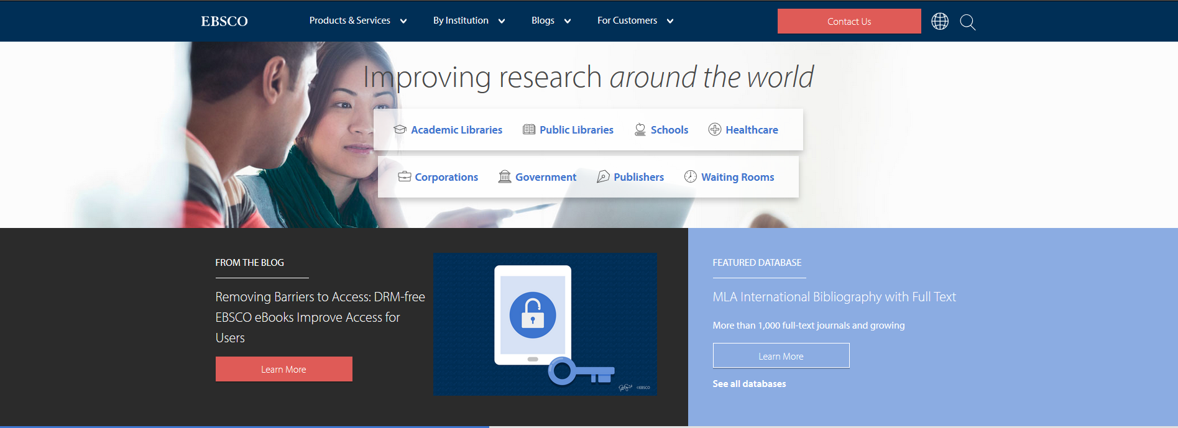
Task: Click the Healthcare cross icon
Action: tap(715, 129)
